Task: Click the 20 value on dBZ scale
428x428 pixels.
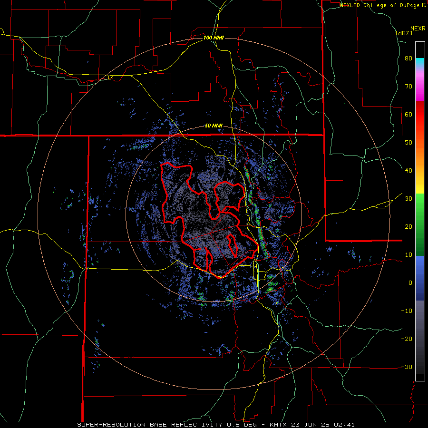Action: click(409, 227)
